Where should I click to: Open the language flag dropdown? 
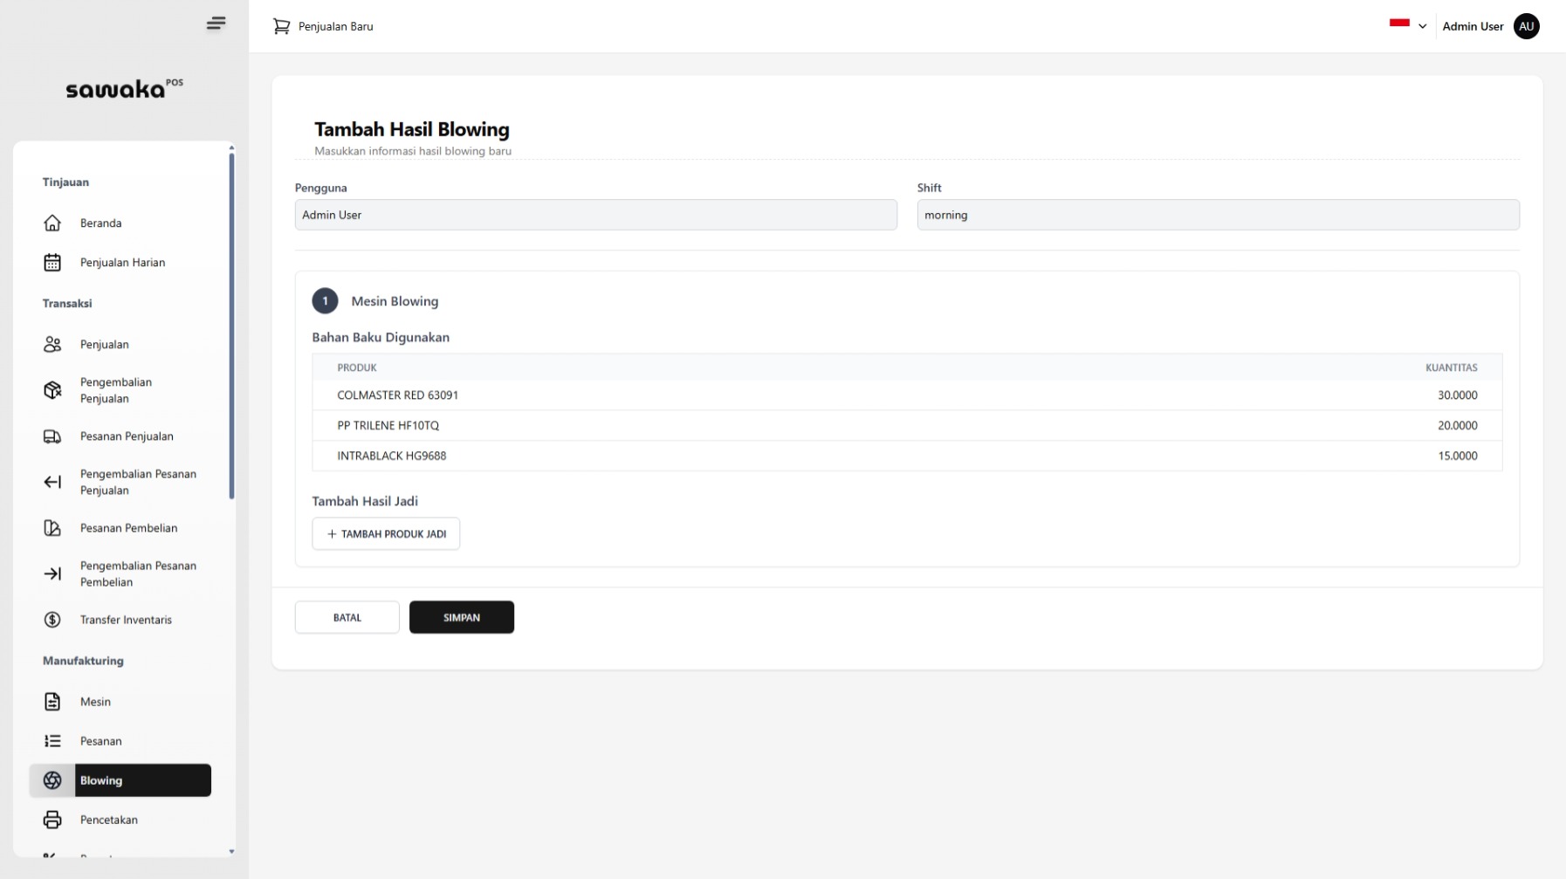click(x=1407, y=26)
